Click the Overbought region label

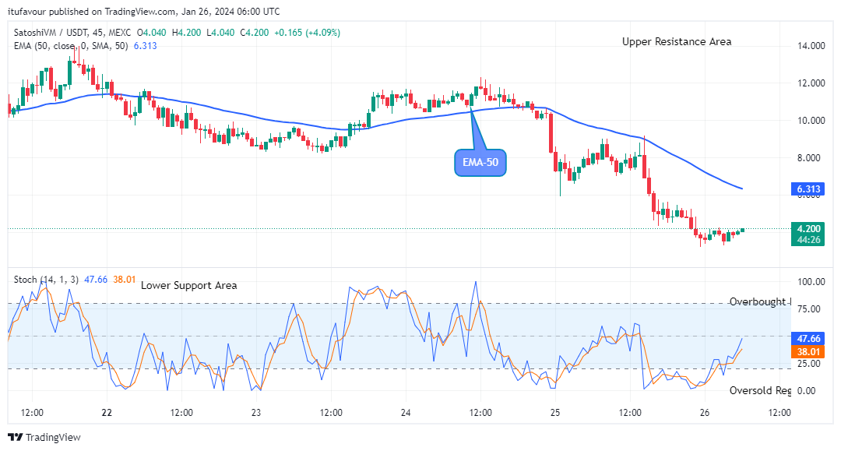point(760,301)
